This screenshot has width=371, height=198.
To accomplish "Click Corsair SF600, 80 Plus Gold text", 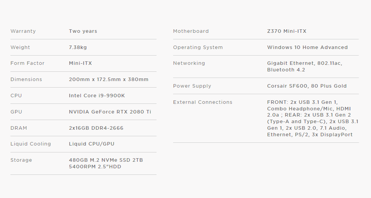I will 306,86.
